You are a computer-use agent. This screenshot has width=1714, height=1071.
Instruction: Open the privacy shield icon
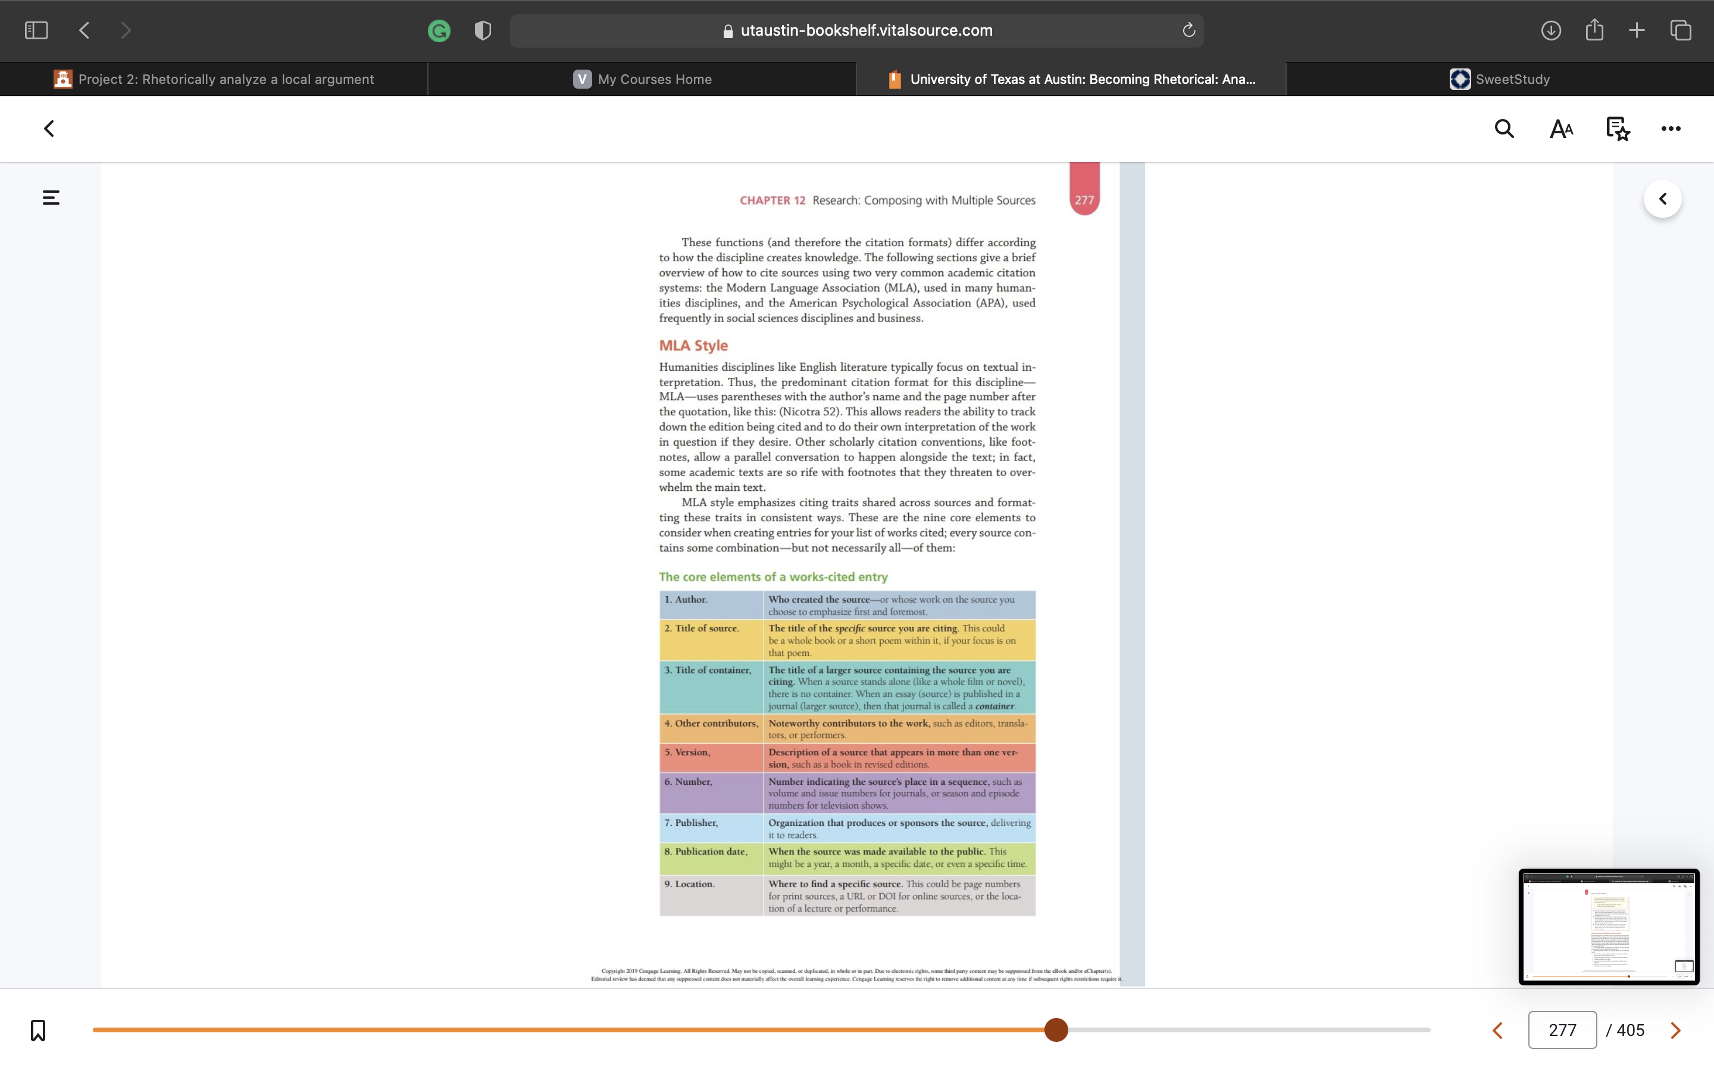tap(483, 30)
